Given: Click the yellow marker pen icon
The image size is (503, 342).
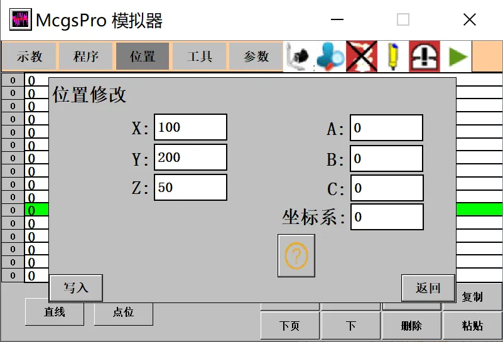Looking at the screenshot, I should (x=393, y=56).
